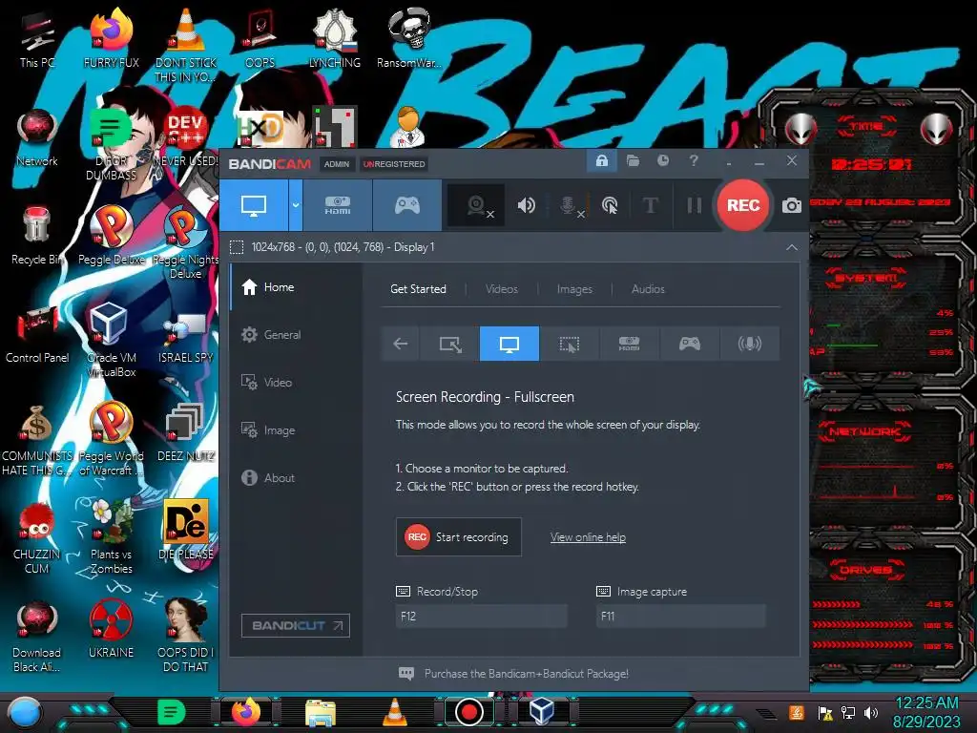This screenshot has height=733, width=977.
Task: Toggle webcam overlay in toolbar
Action: (x=478, y=205)
